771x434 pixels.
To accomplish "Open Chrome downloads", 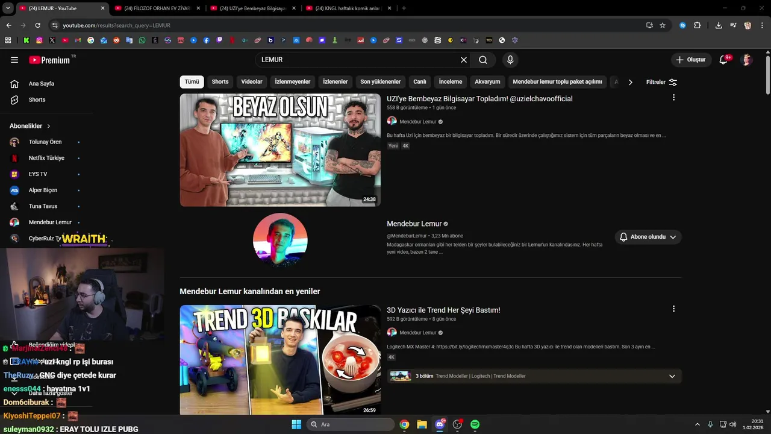I will (719, 25).
